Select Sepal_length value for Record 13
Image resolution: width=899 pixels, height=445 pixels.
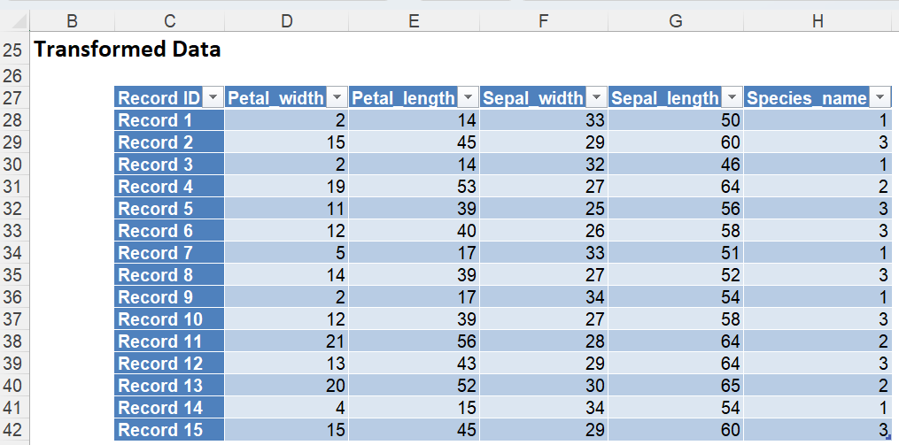click(676, 386)
